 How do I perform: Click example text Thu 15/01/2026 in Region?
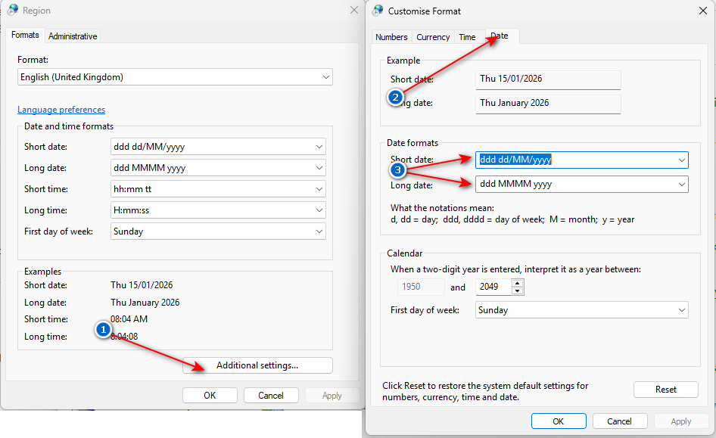click(x=142, y=285)
